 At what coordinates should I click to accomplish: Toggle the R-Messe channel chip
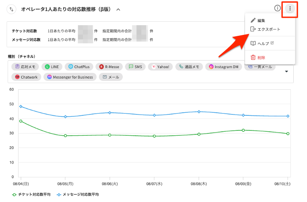tap(109, 67)
